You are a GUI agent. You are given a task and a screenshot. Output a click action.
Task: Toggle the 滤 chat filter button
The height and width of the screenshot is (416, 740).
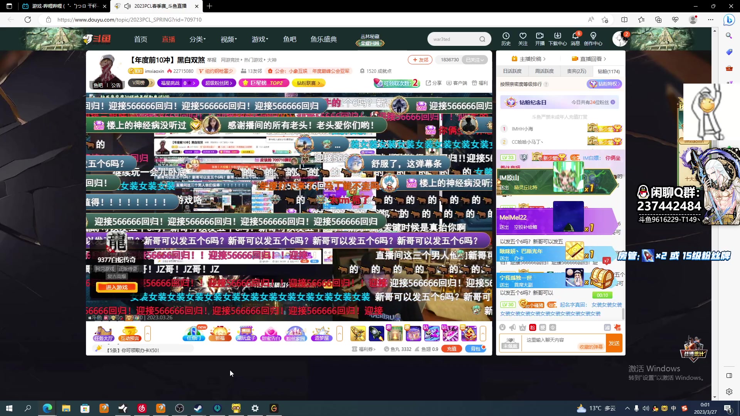coord(607,327)
